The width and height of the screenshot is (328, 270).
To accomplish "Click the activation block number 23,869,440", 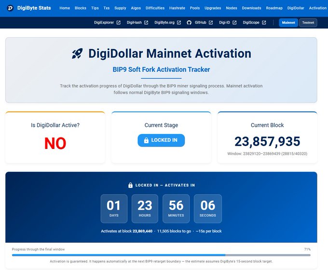I will [x=142, y=231].
